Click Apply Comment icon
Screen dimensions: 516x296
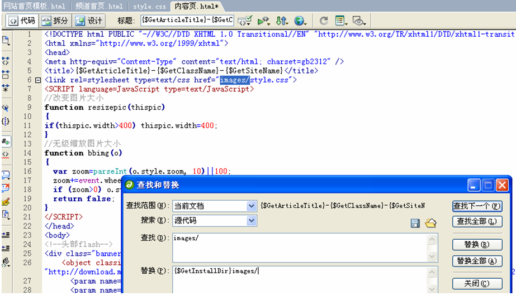(6, 175)
